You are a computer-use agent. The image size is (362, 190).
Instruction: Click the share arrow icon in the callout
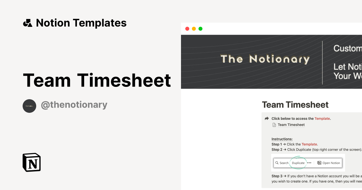coord(266,118)
